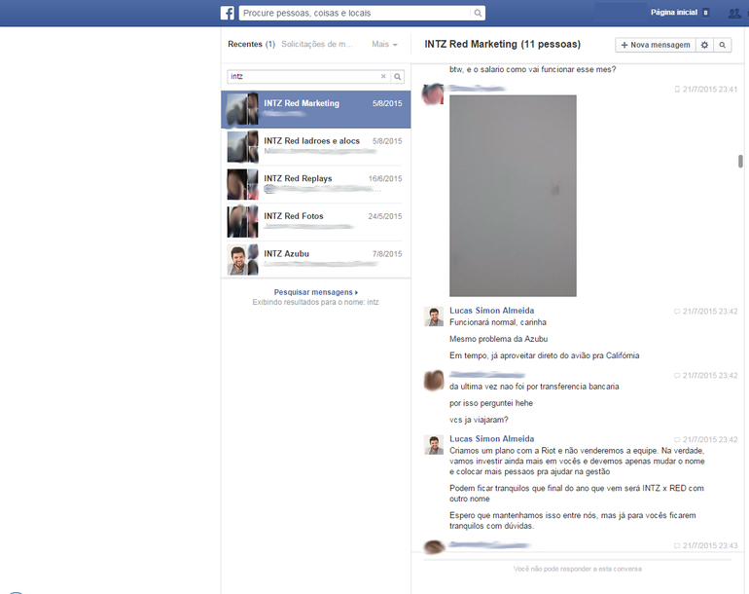749x594 pixels.
Task: Click 'Espero que mantenhamos isso entre nós' message
Action: (x=573, y=520)
